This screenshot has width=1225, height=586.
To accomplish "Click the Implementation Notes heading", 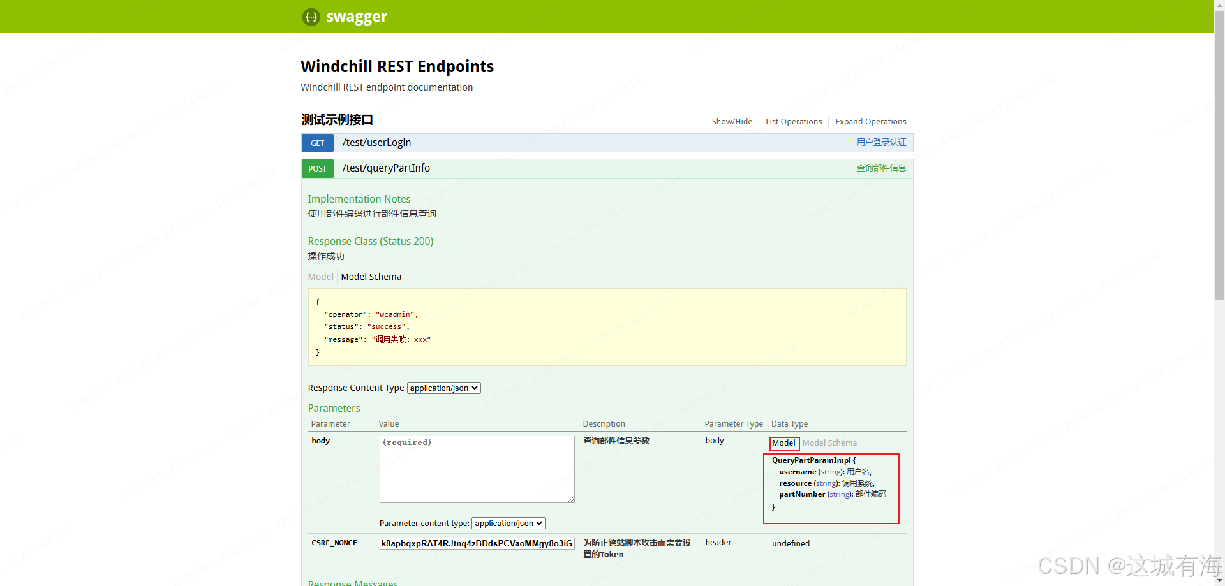I will point(359,200).
